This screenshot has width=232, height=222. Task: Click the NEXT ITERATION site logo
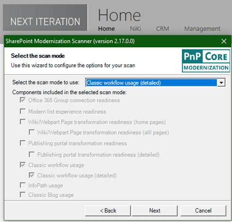pyautogui.click(x=45, y=17)
